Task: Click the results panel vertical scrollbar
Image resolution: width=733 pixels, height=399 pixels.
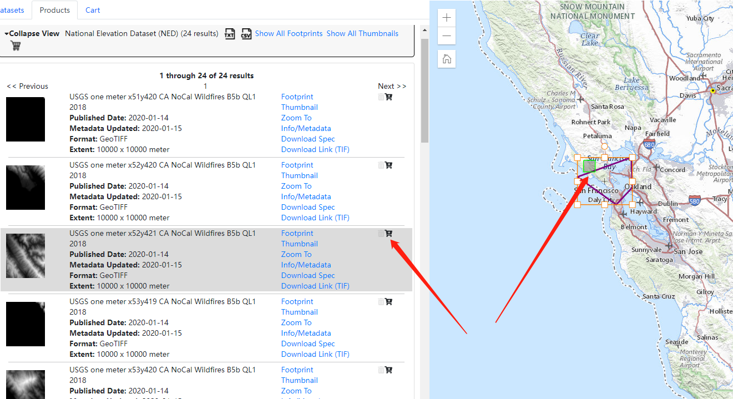Action: tap(424, 92)
